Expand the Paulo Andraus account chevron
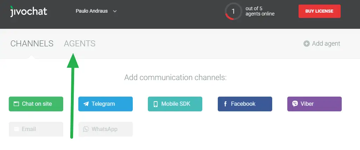Screen dimensions: 360x150 pos(115,11)
